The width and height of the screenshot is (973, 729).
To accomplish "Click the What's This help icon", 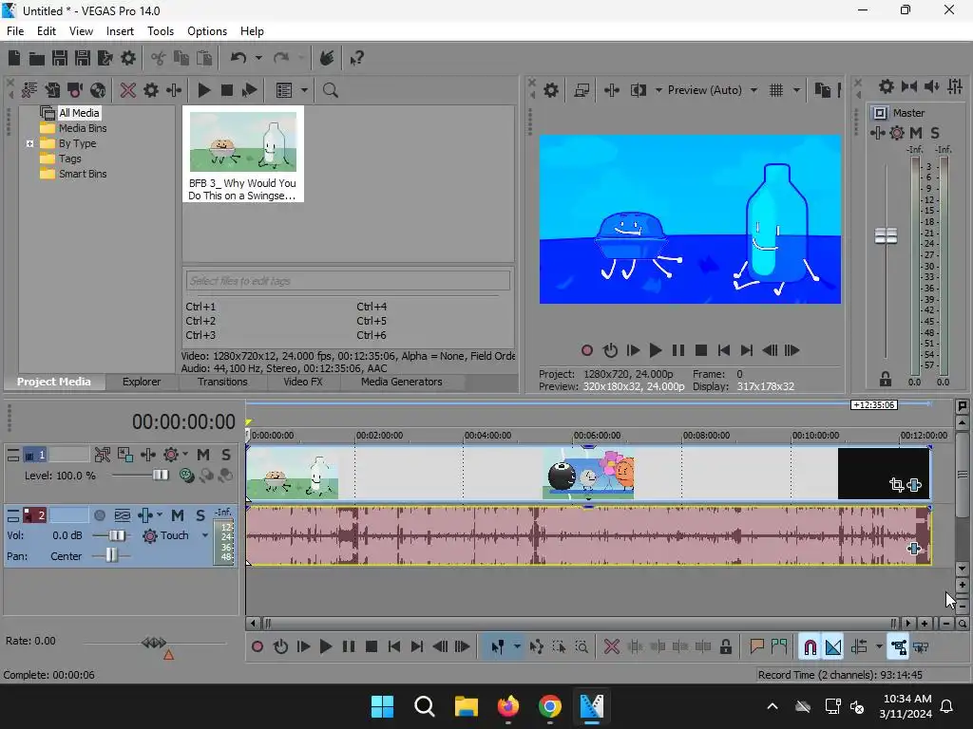I will (x=356, y=58).
